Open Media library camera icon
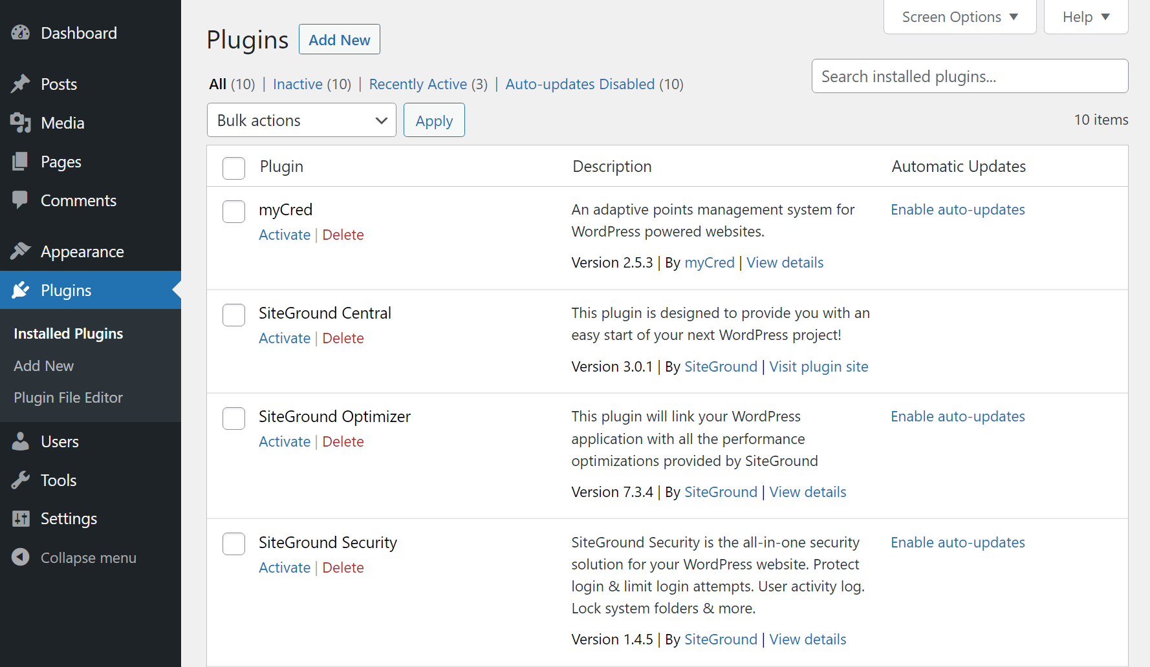Image resolution: width=1150 pixels, height=667 pixels. coord(21,122)
